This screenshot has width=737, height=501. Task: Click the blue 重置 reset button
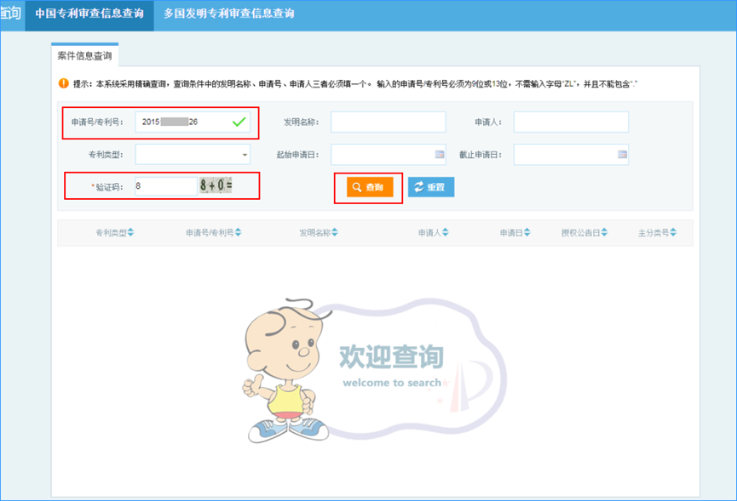click(430, 187)
